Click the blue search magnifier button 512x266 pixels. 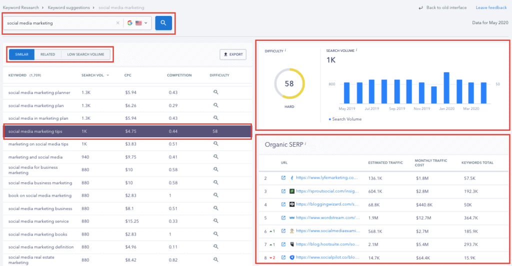click(x=163, y=23)
